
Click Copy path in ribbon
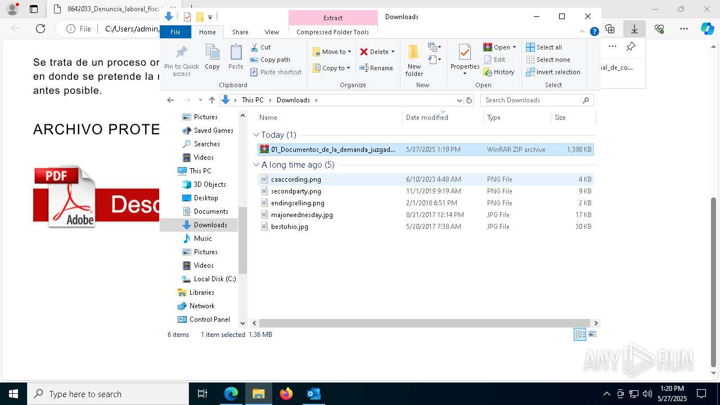click(270, 60)
